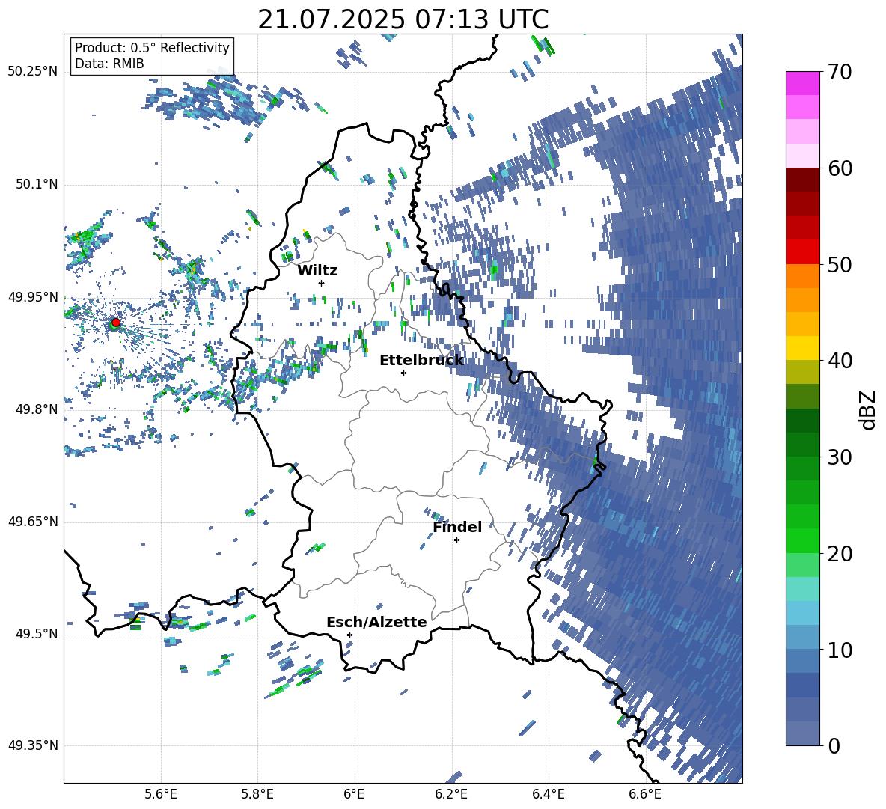
Task: Click the 40 tick label on colorbar
Action: (839, 361)
